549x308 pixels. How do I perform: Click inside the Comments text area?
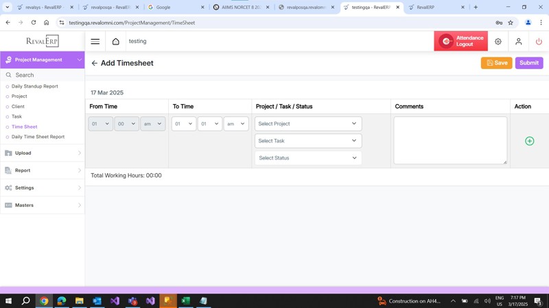coord(449,140)
